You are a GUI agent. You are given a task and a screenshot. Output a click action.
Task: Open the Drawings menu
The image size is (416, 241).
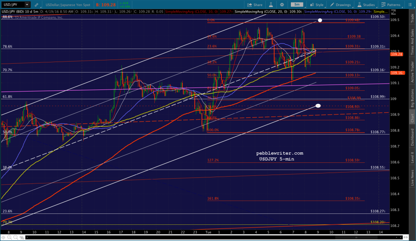click(x=341, y=5)
